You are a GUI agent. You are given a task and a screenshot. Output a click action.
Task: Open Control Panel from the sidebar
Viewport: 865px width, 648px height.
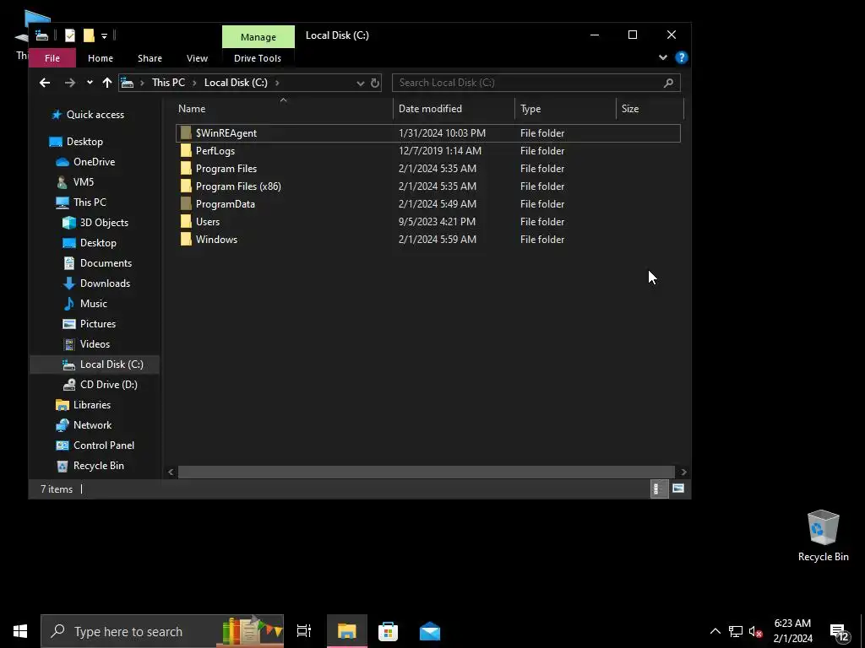104,445
